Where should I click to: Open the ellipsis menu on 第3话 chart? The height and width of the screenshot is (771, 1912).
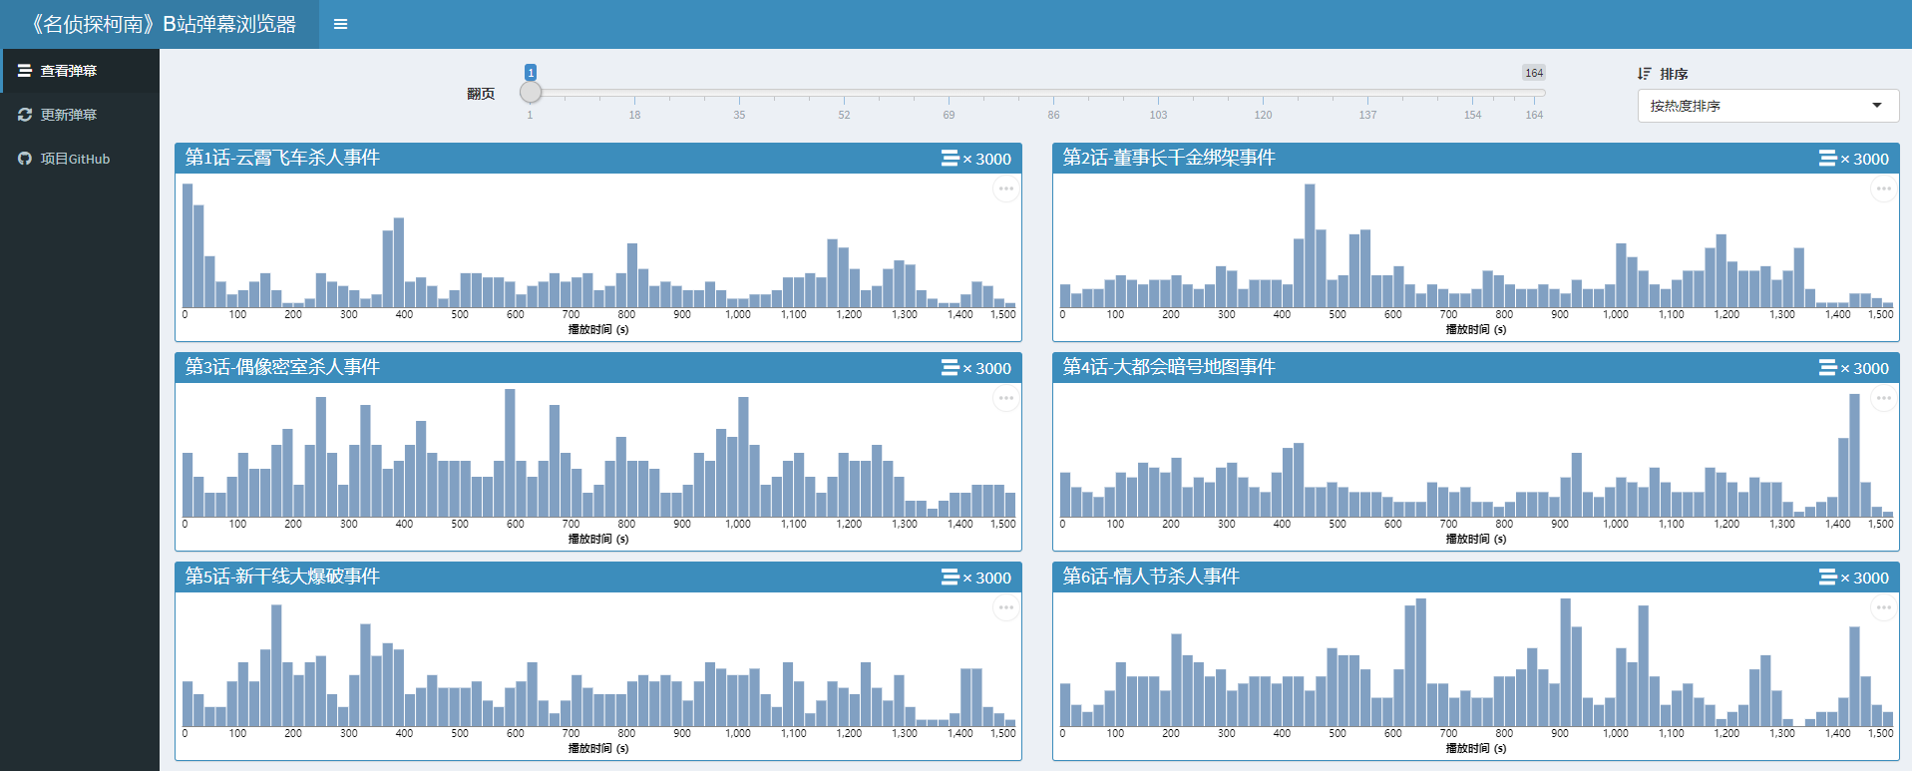tap(1005, 398)
